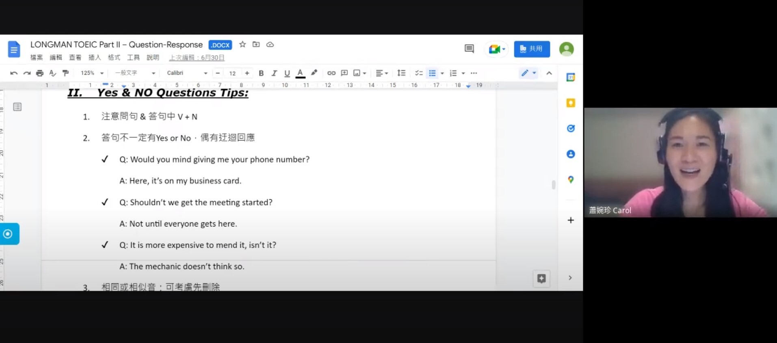Click the Print icon
This screenshot has width=777, height=343.
40,73
